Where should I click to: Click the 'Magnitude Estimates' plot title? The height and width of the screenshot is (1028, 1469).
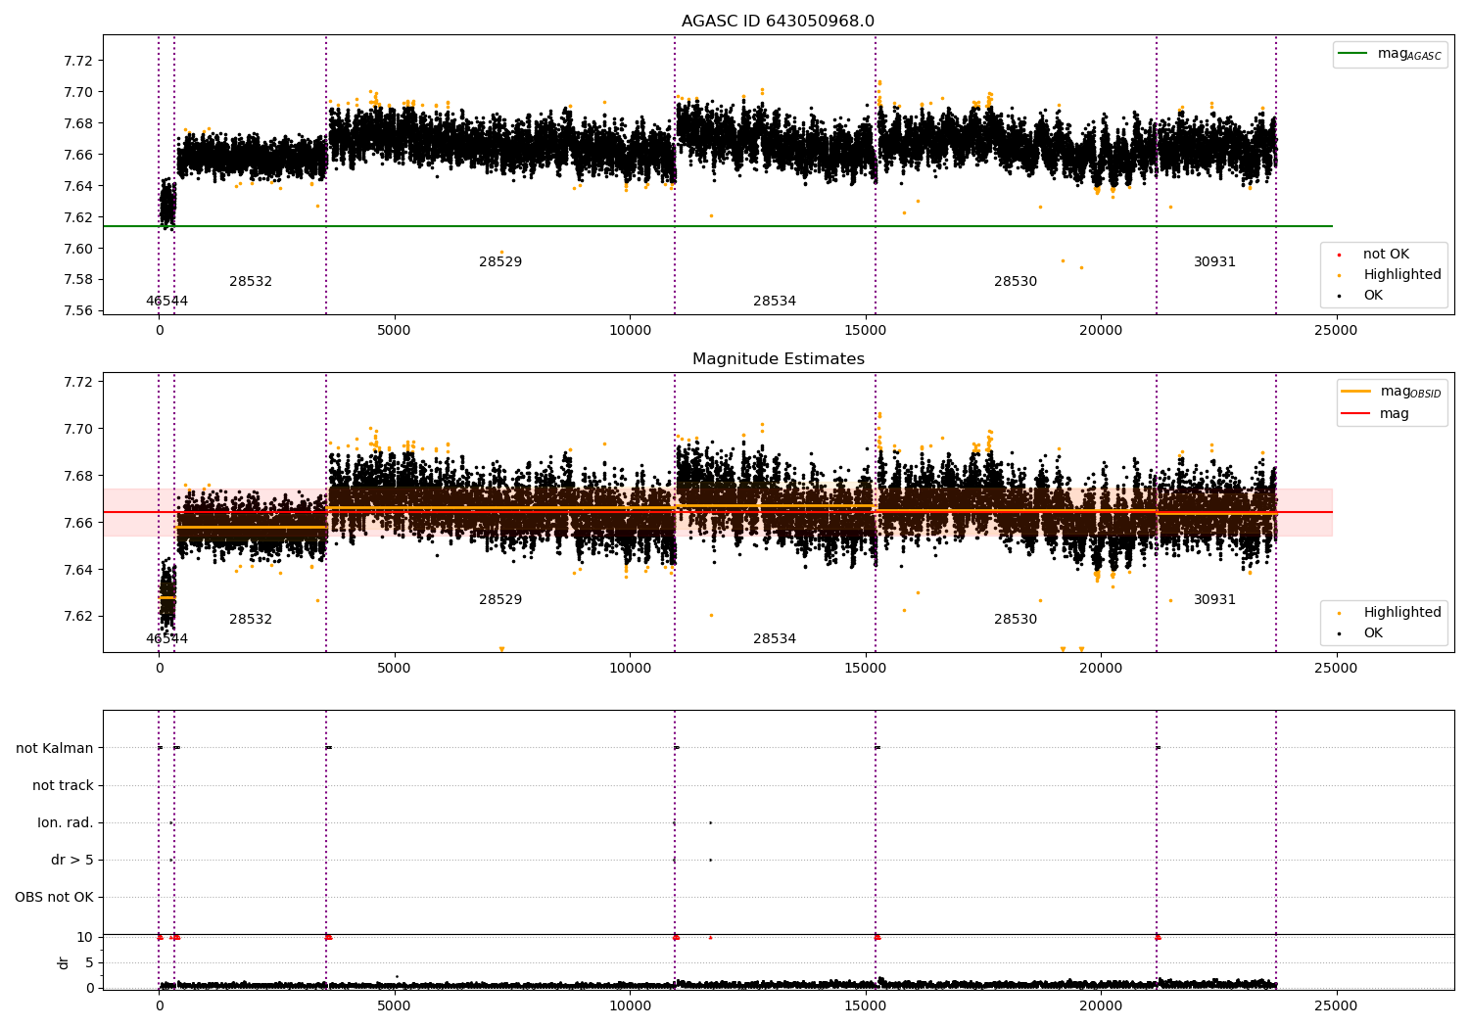tap(778, 359)
